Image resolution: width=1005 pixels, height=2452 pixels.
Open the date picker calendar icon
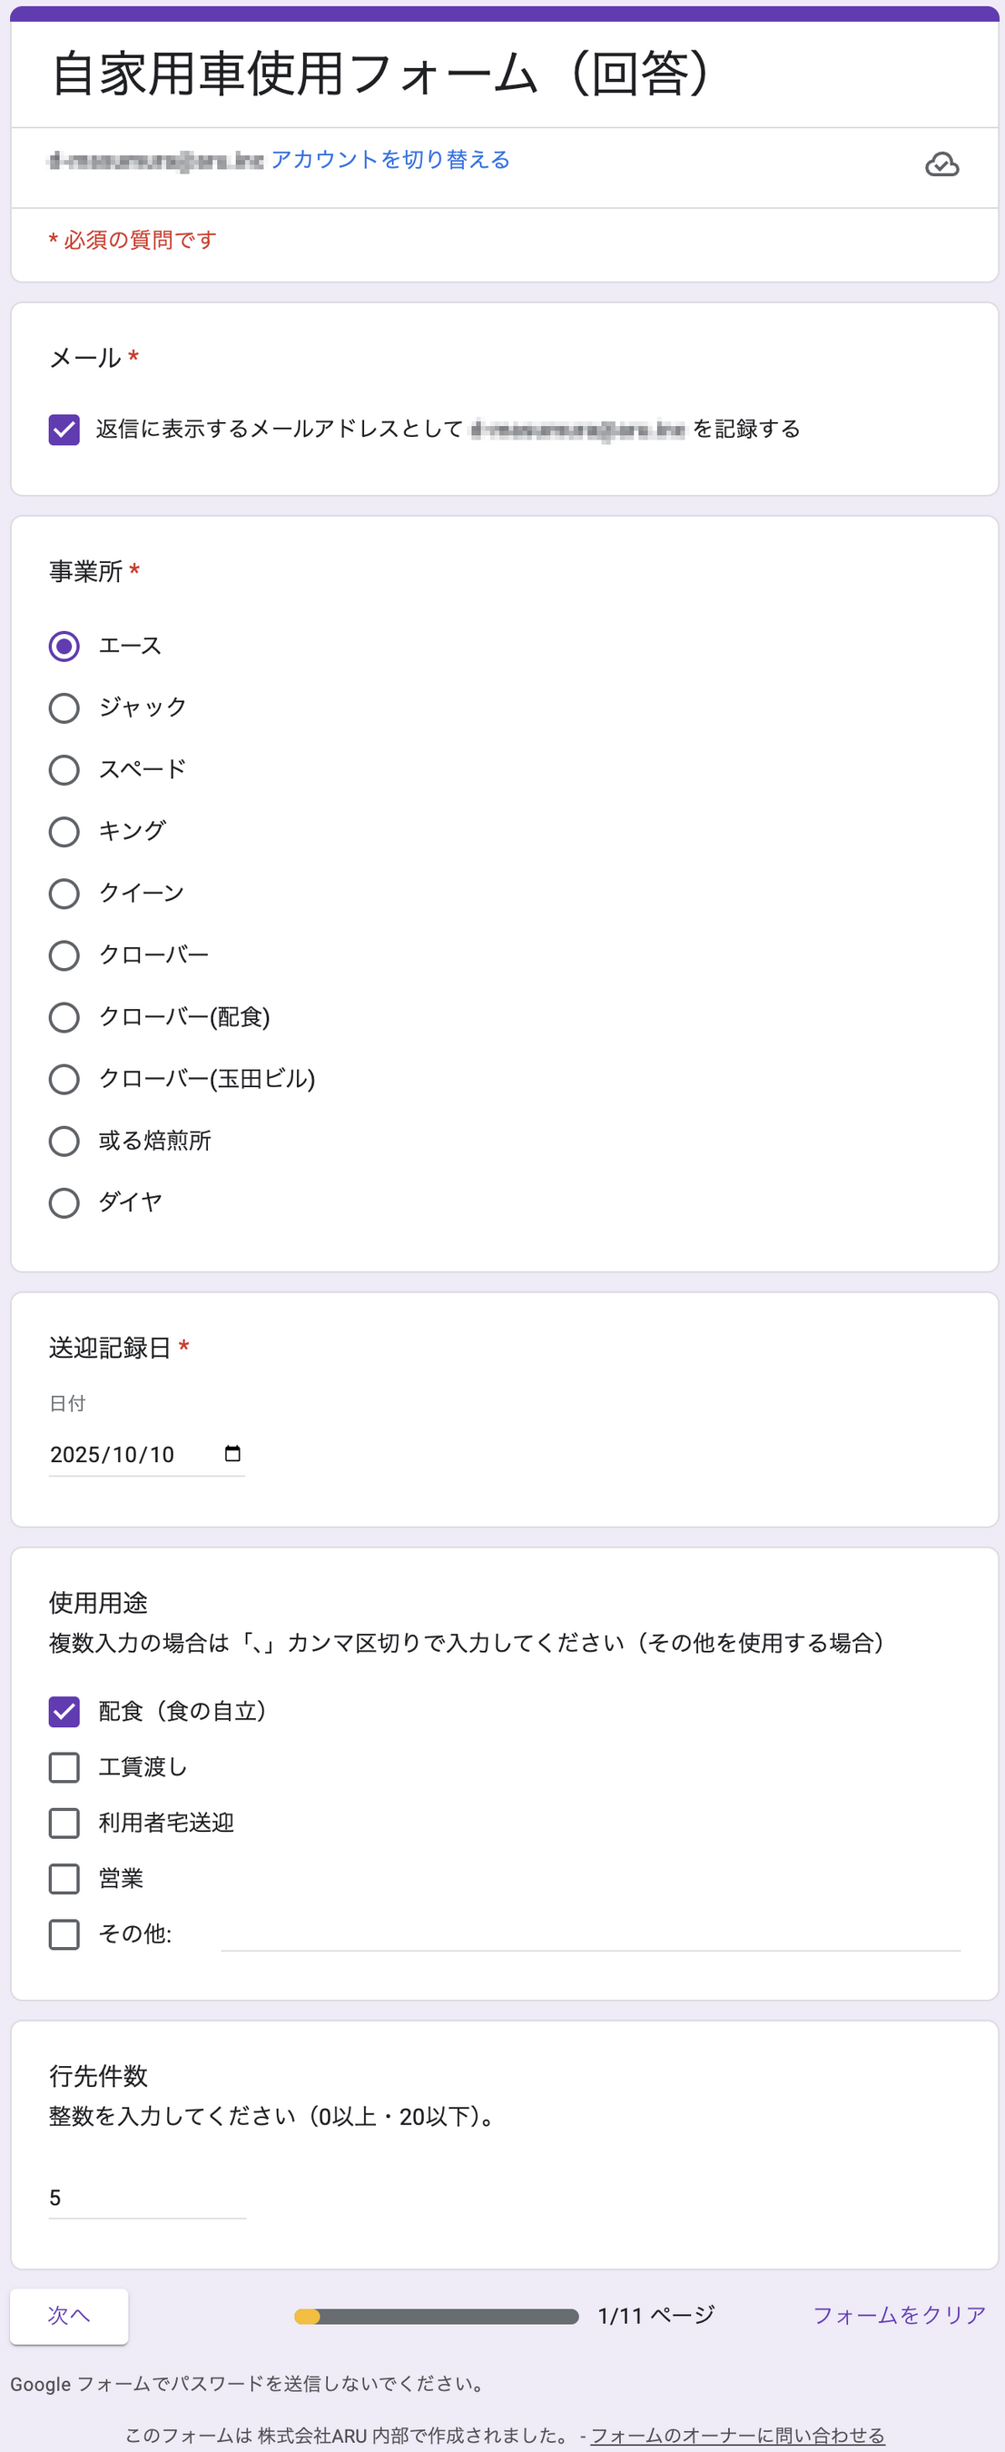pyautogui.click(x=232, y=1454)
